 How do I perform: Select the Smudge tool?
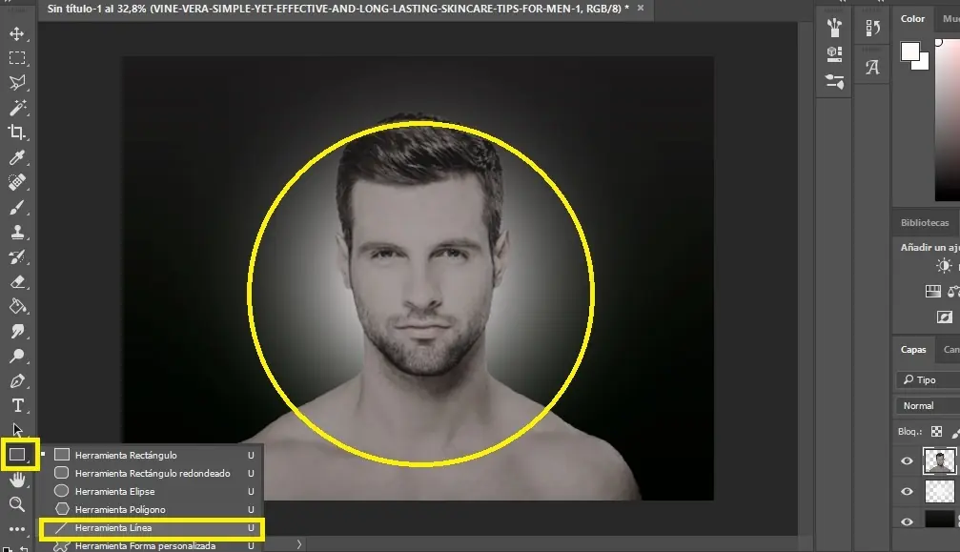point(17,332)
